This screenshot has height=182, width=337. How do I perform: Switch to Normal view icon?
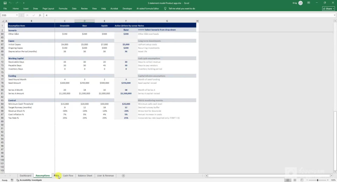click(x=287, y=180)
